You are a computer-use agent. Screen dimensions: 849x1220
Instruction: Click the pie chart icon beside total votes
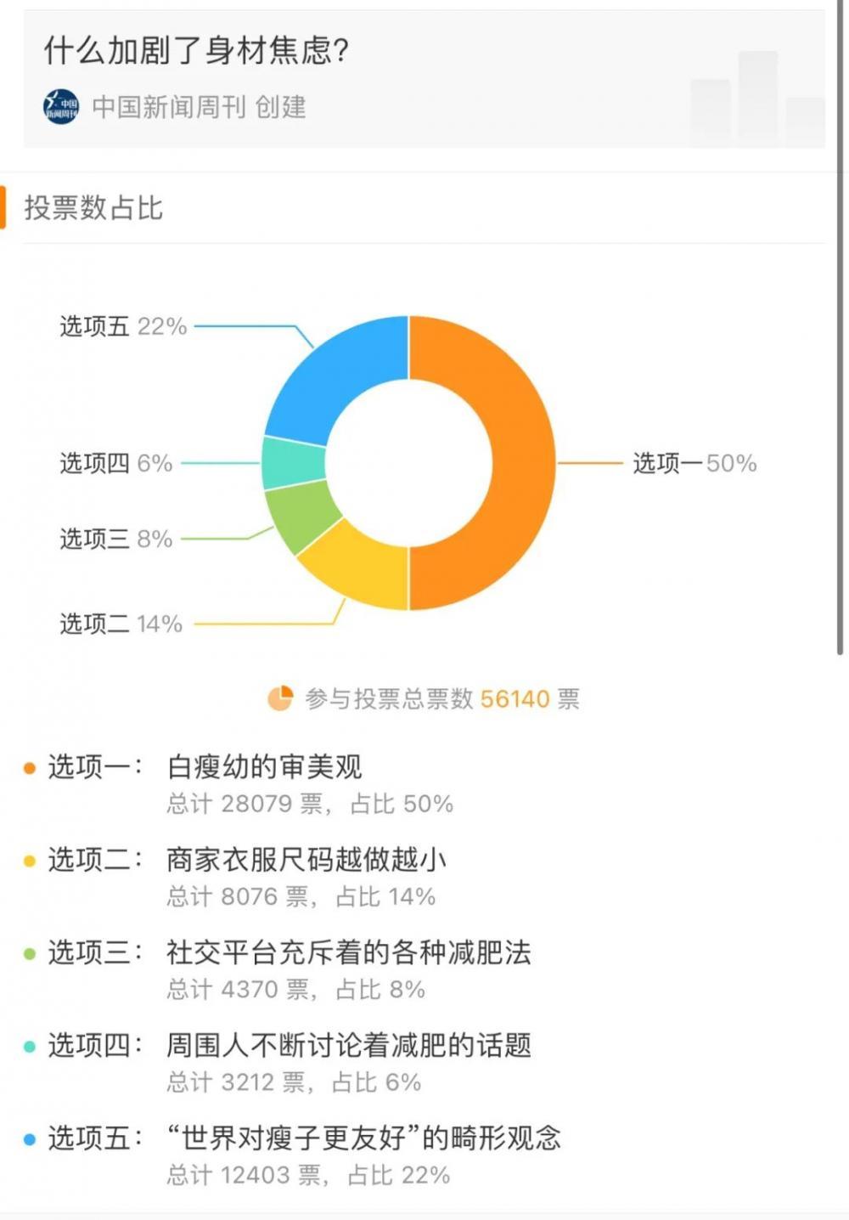coord(280,698)
